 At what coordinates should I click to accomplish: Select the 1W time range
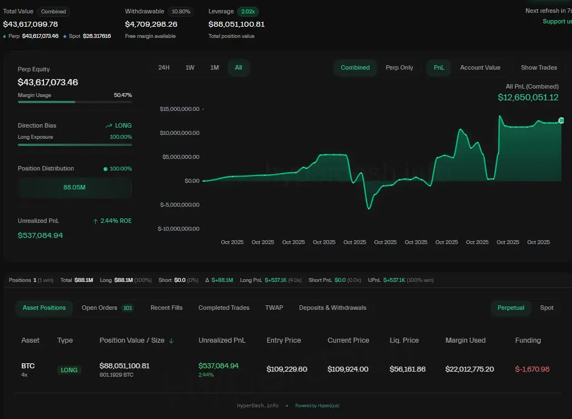[x=190, y=68]
